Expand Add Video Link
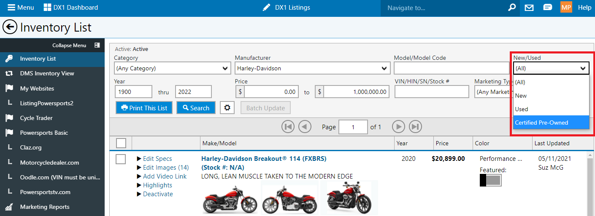Image resolution: width=595 pixels, height=216 pixels. [162, 176]
